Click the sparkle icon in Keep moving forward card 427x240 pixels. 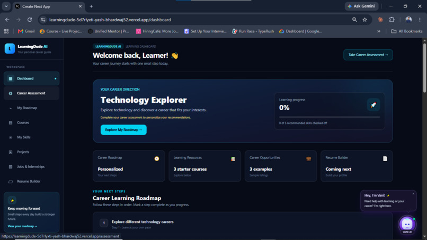[12, 200]
